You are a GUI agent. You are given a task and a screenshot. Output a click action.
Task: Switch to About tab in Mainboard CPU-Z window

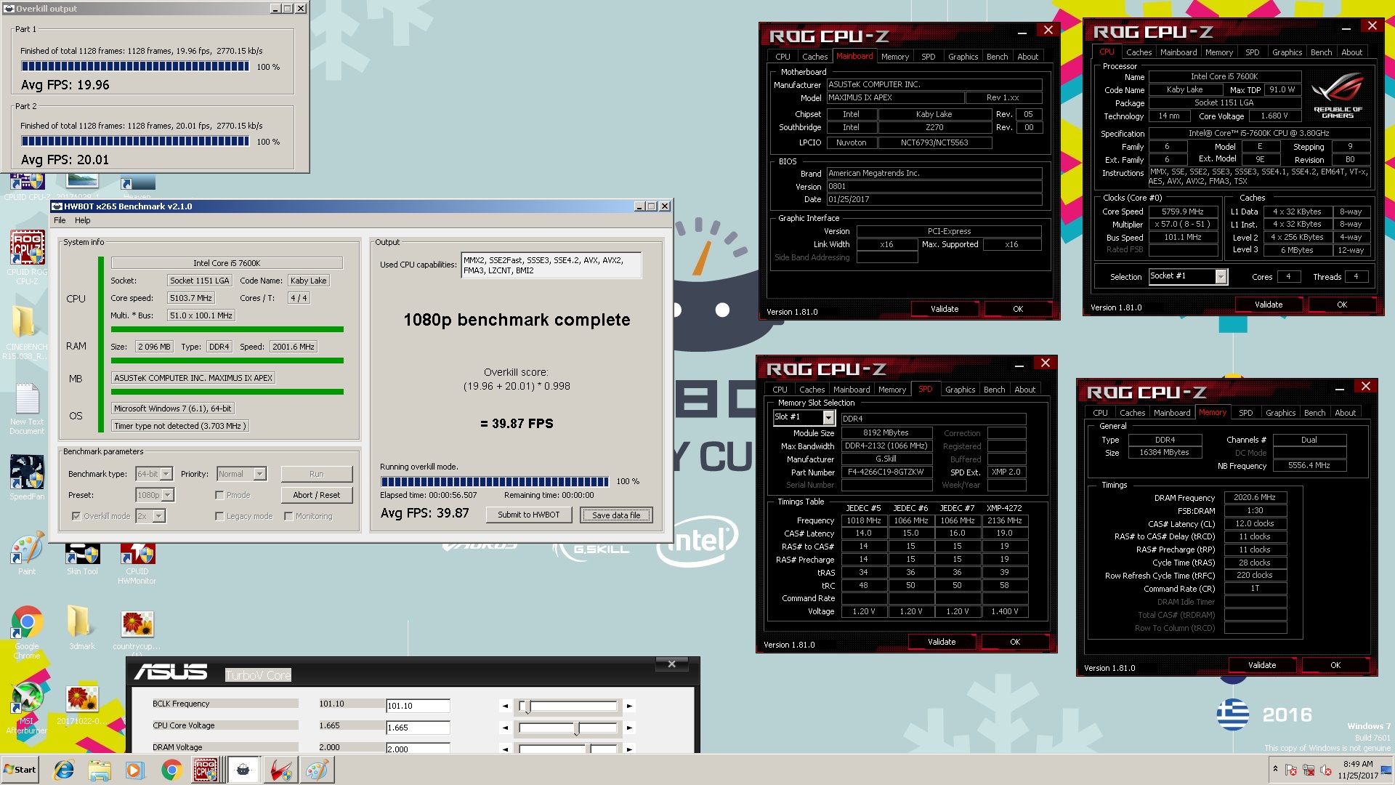click(x=1027, y=57)
